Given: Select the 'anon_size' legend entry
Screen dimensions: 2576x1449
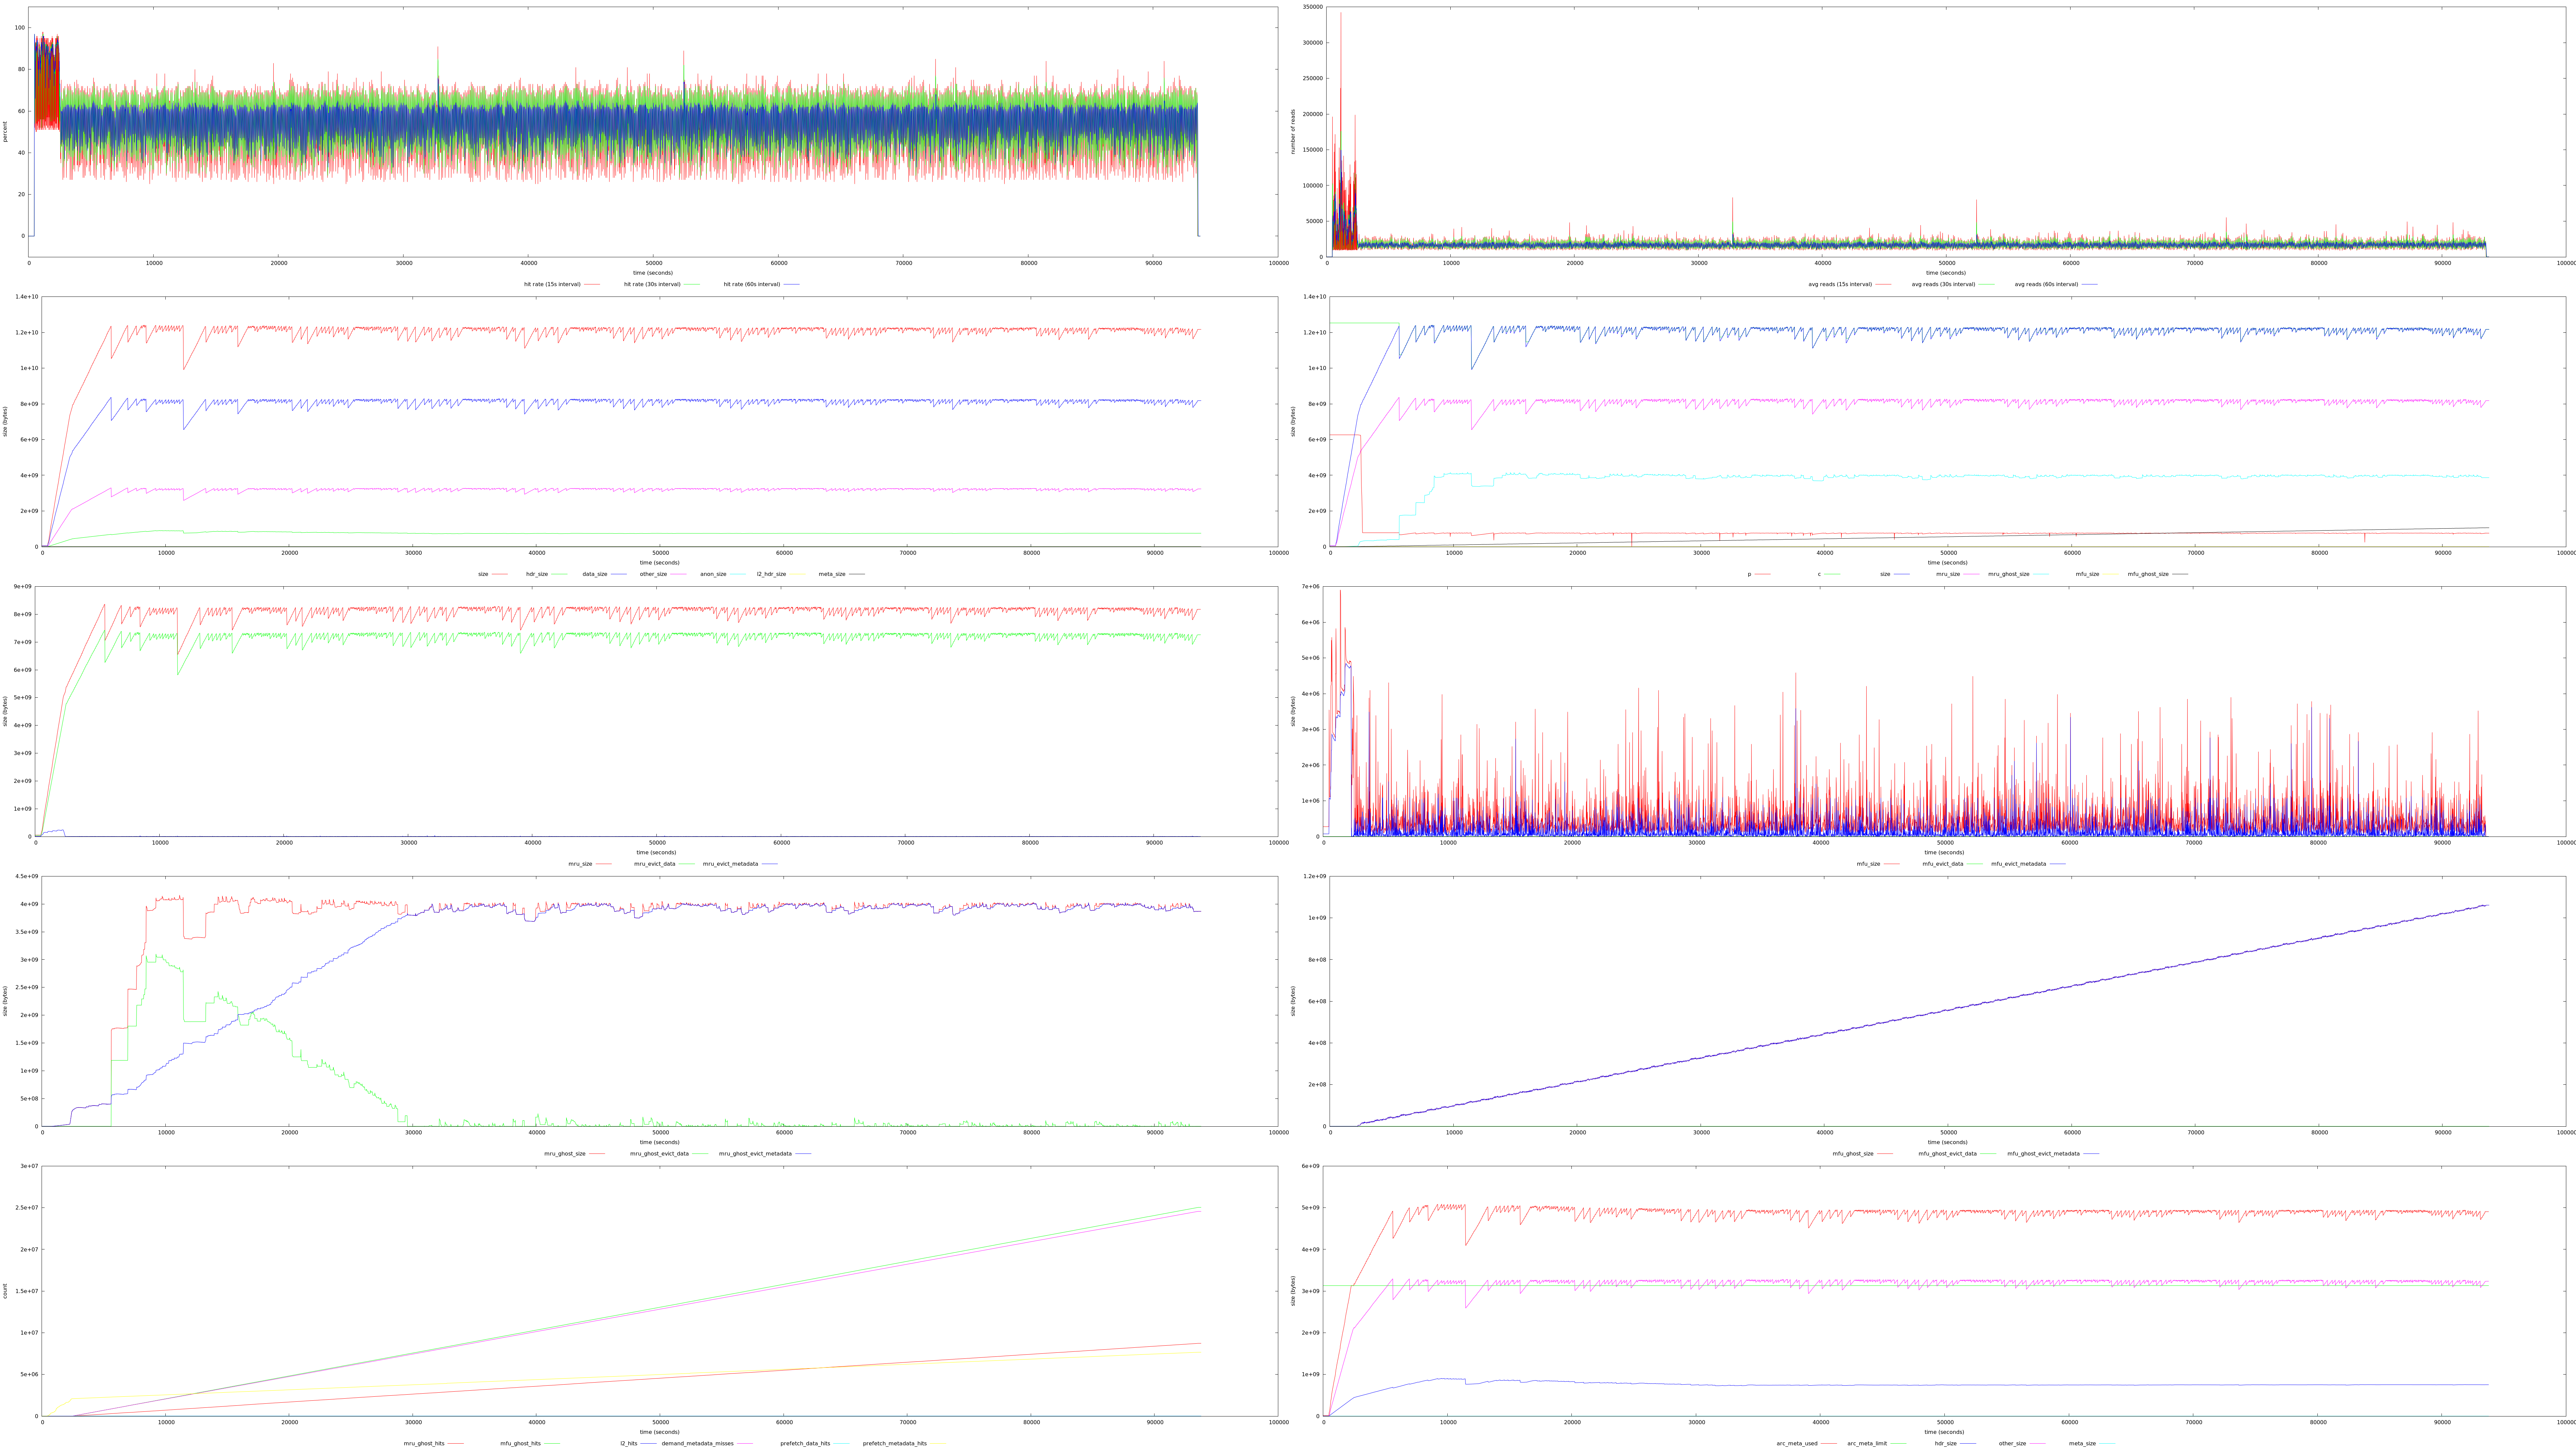Looking at the screenshot, I should pos(713,574).
